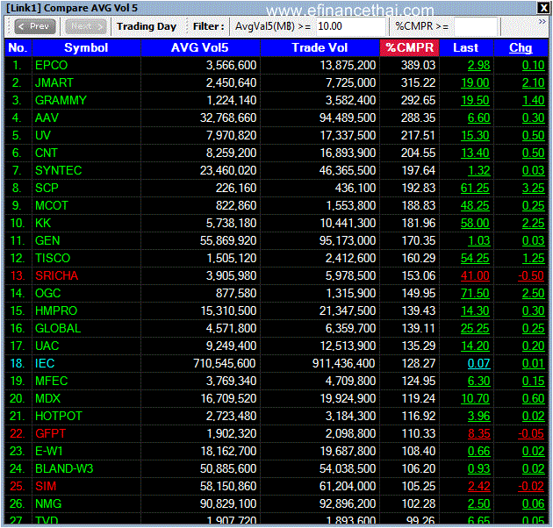Screen dimensions: 553x528
Task: Click AAV Trade Vol 94,489,500
Action: coord(348,118)
